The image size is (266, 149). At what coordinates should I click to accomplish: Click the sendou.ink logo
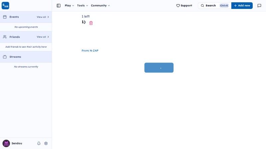click(x=5, y=6)
